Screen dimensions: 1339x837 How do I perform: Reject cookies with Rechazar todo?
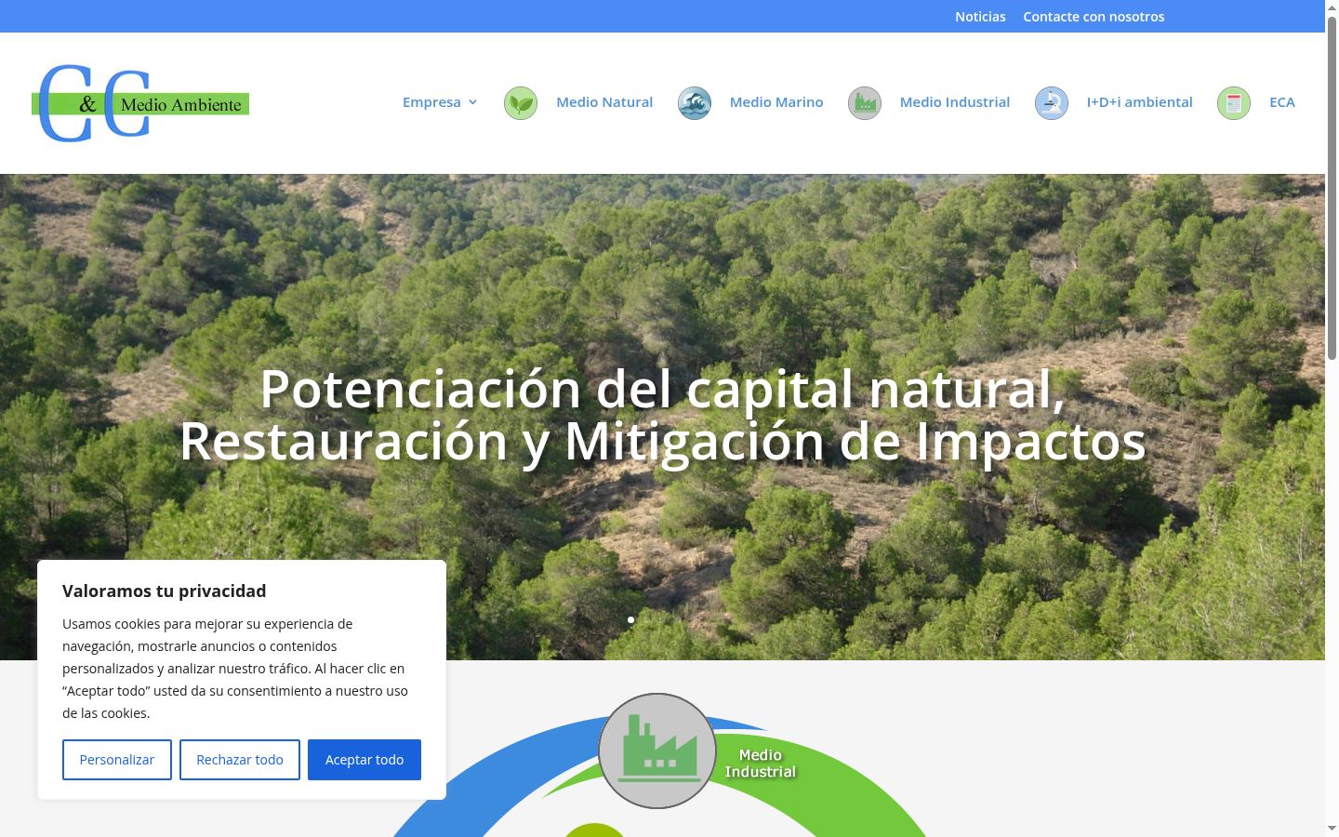(x=240, y=760)
